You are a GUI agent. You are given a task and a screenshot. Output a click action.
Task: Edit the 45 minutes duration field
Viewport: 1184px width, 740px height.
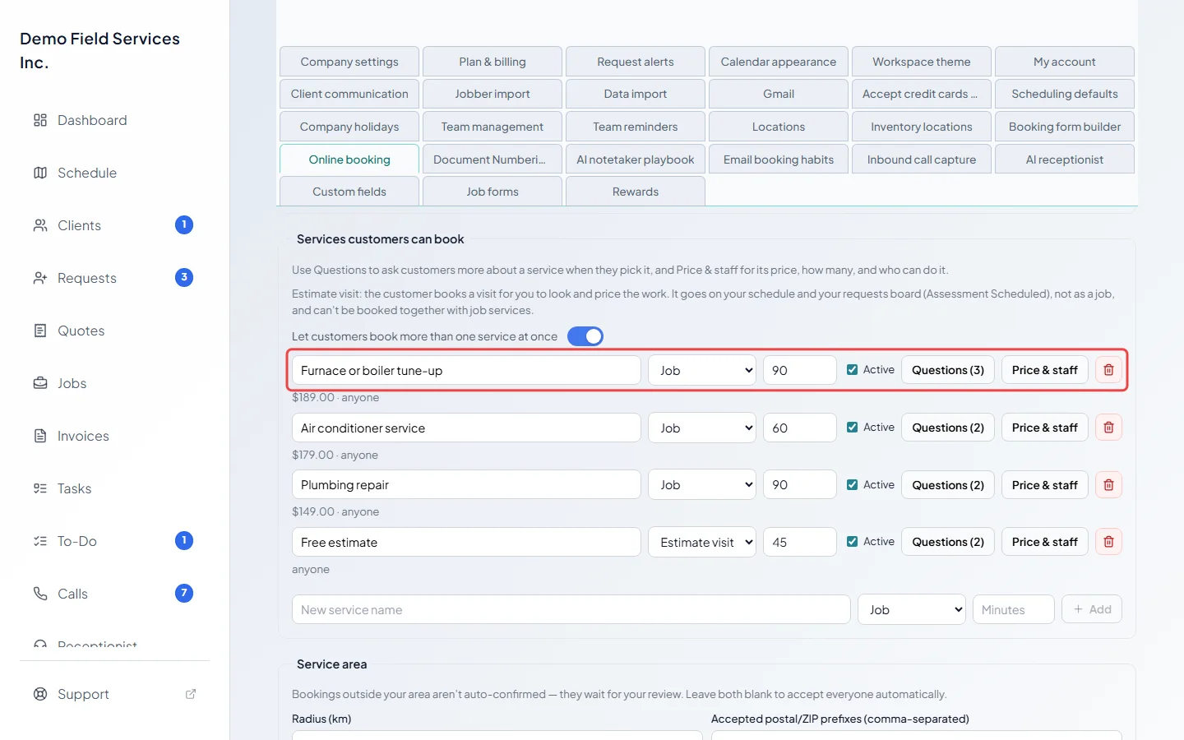click(800, 542)
